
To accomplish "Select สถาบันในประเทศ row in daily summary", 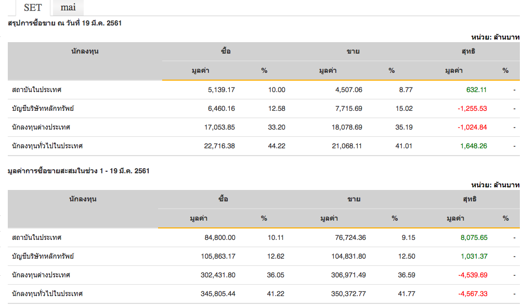I will pos(37,90).
